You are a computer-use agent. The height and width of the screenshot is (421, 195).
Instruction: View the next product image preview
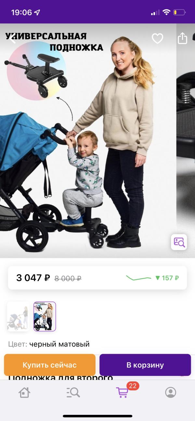(186, 141)
